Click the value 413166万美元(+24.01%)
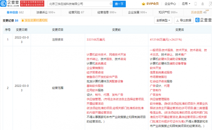This screenshot has height=130, width=212. [166, 40]
